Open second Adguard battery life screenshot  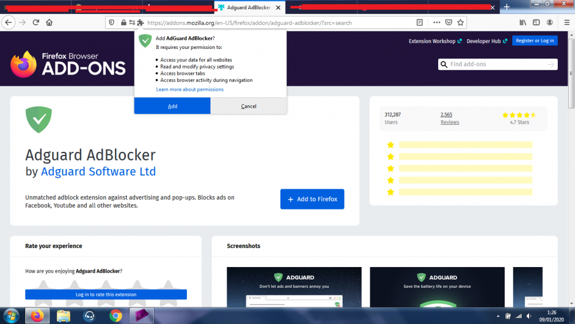[437, 287]
